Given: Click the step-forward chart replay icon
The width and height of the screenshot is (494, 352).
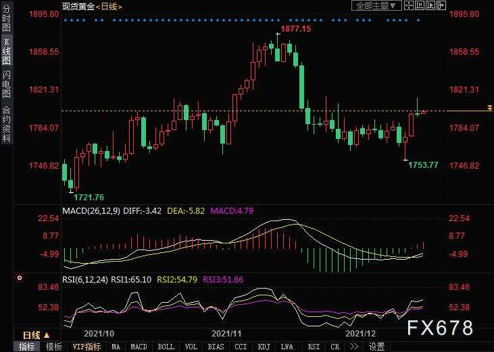Looking at the screenshot, I should tap(430, 5).
